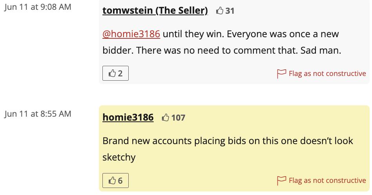Click reputation count 107 next to homie3186
372x195 pixels.
click(178, 117)
